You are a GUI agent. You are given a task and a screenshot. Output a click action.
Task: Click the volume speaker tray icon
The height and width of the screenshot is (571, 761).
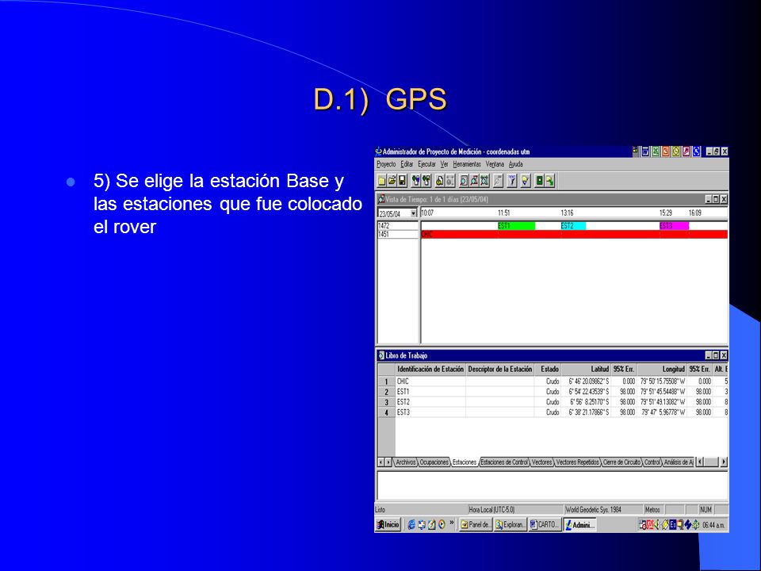pos(656,524)
